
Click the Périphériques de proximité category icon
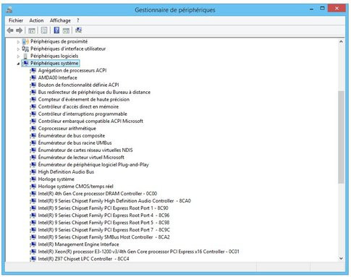(25, 41)
